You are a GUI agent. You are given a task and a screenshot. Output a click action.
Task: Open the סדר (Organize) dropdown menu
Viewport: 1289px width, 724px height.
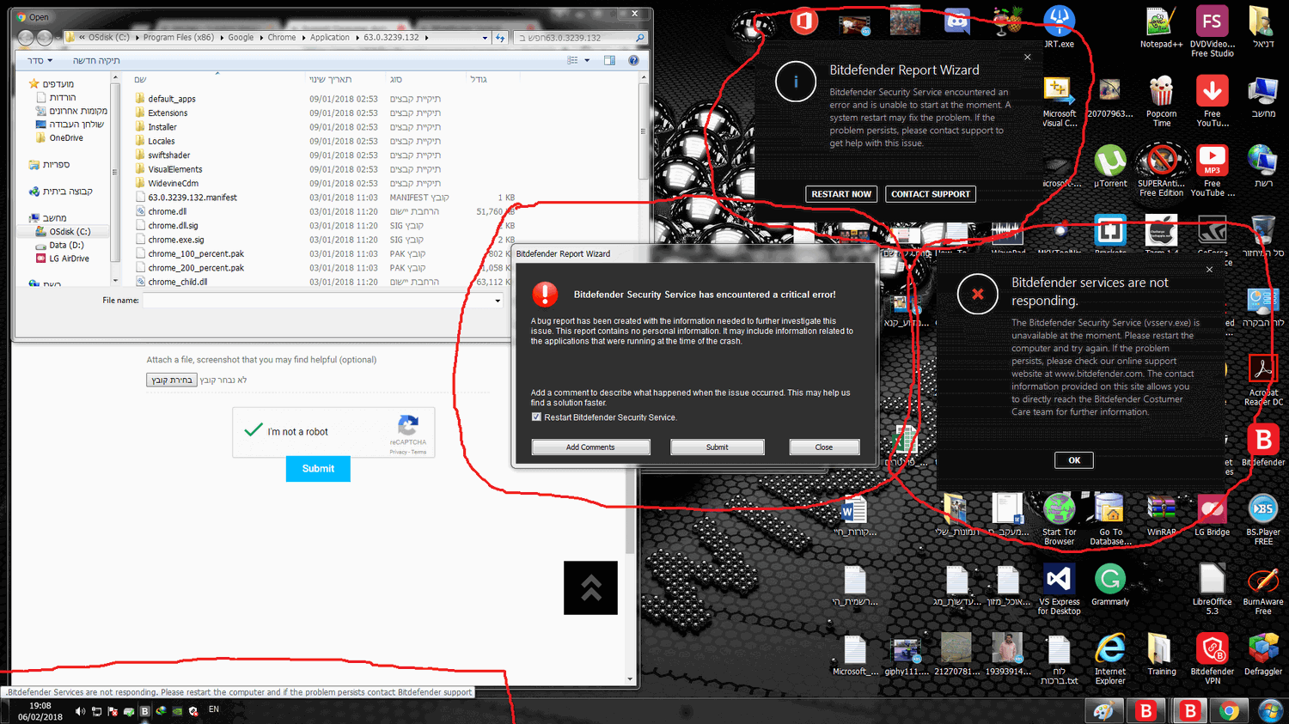click(40, 60)
